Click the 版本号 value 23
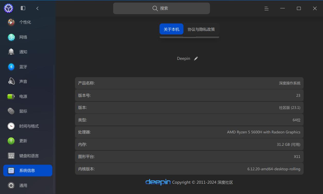This screenshot has width=323, height=194. pyautogui.click(x=298, y=95)
